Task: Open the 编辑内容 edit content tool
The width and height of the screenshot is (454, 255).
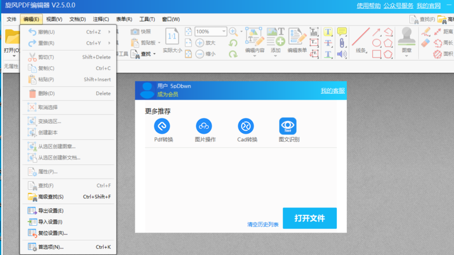Action: 255,39
